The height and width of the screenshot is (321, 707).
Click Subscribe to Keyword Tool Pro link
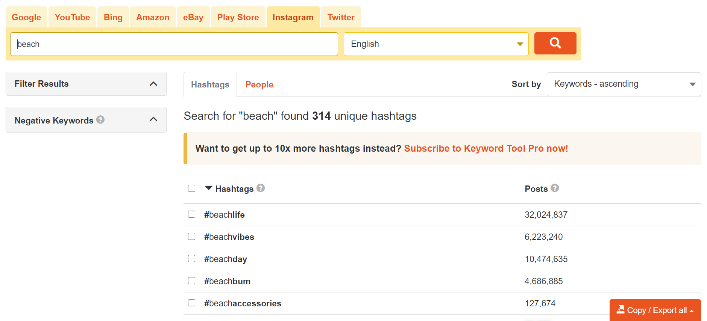(x=486, y=148)
